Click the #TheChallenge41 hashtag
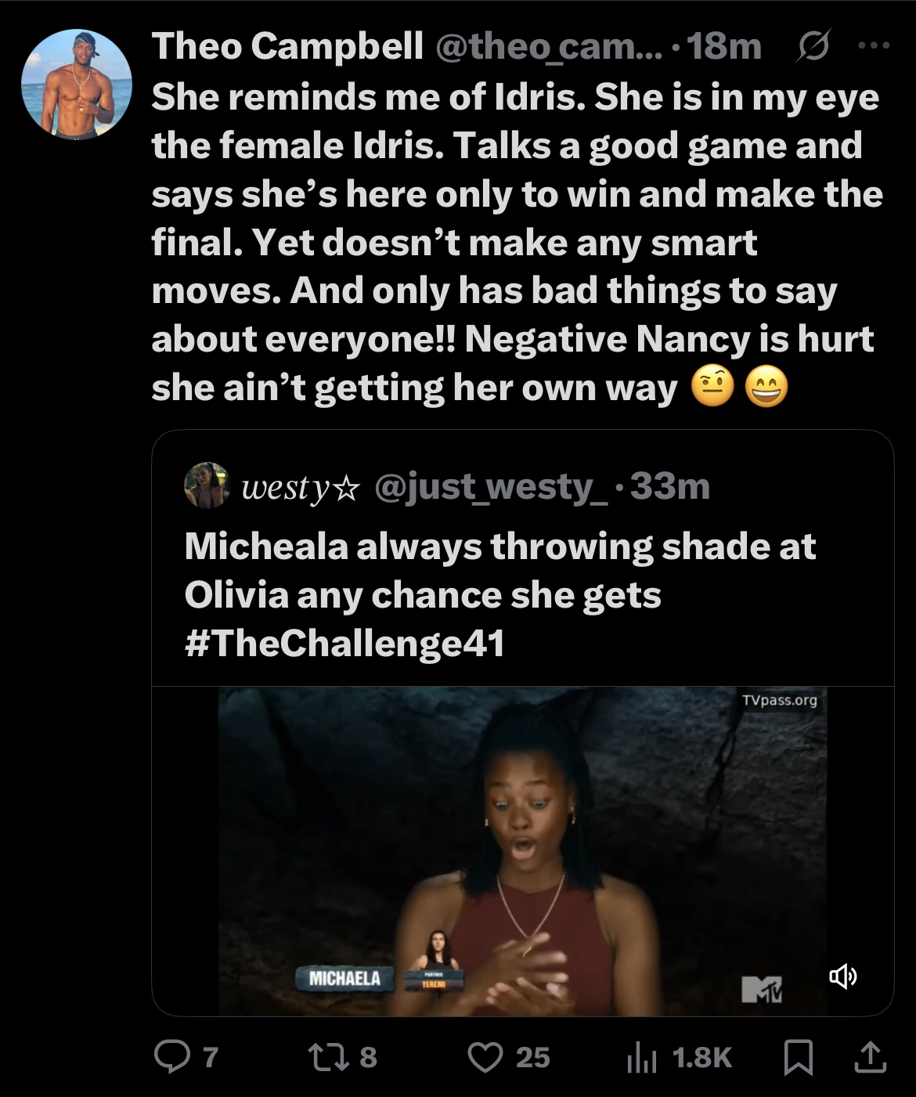The width and height of the screenshot is (916, 1097). (344, 644)
